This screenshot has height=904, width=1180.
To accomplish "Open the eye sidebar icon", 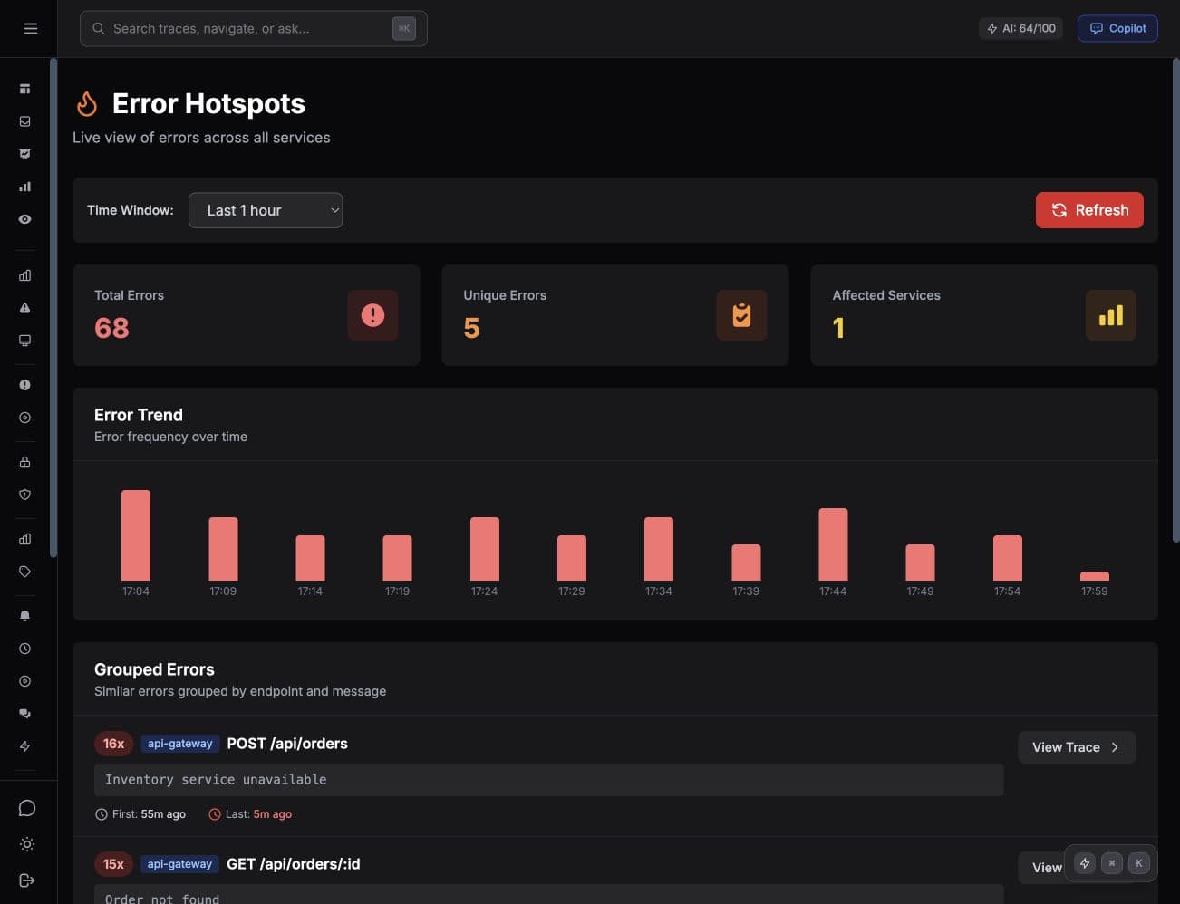I will coord(24,219).
